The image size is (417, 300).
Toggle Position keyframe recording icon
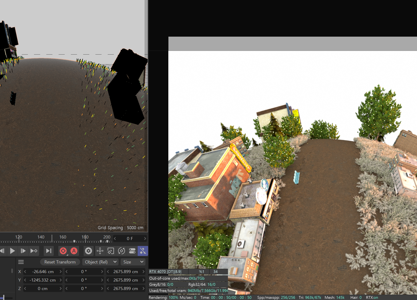(100, 251)
